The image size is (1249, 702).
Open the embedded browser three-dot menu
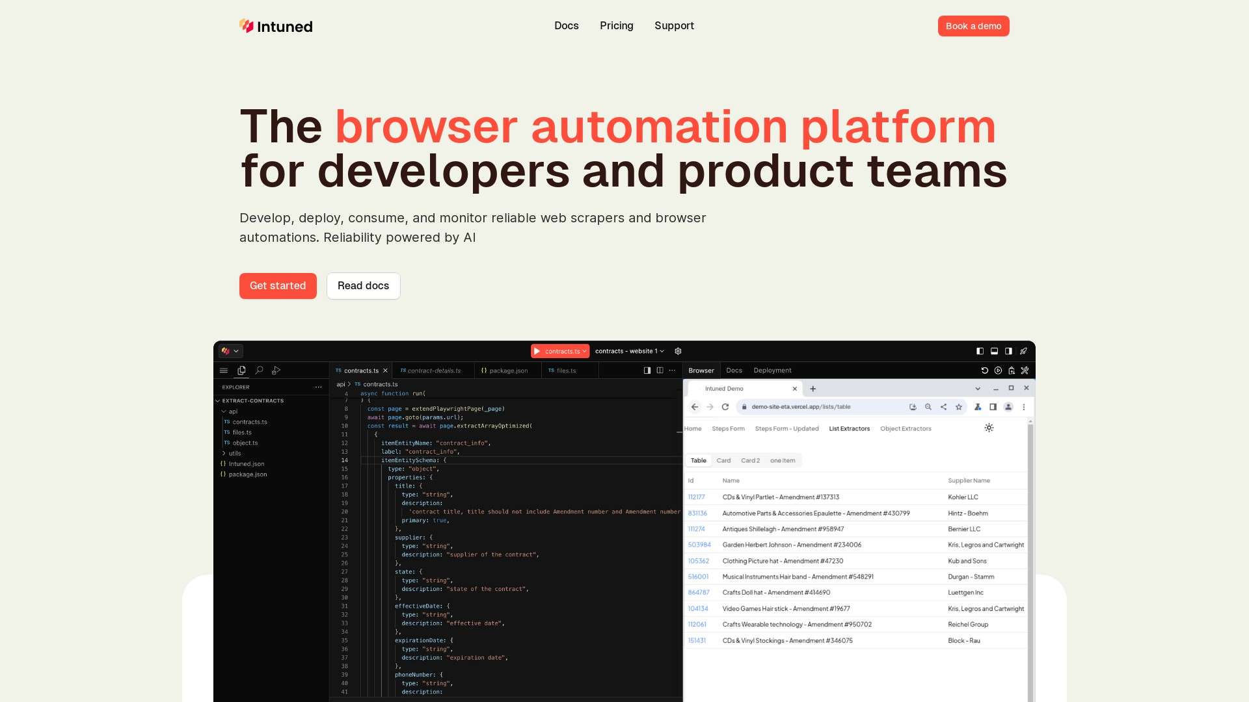1024,407
